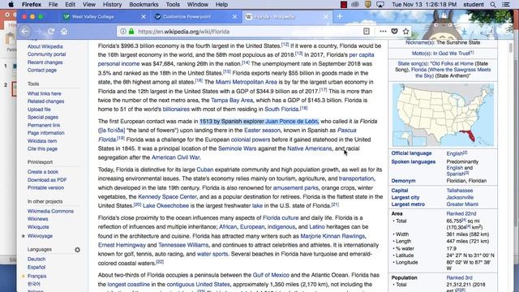Open the Notification Center list icon
This screenshot has height=292, width=519.
pos(506,5)
